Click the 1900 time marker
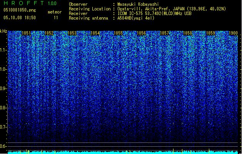This screenshot has width=242, height=154. (x=233, y=33)
